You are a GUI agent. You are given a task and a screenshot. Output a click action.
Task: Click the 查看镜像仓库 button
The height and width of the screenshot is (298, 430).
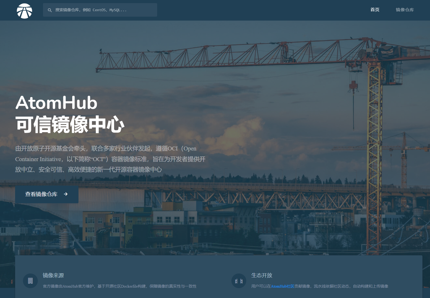coord(47,194)
